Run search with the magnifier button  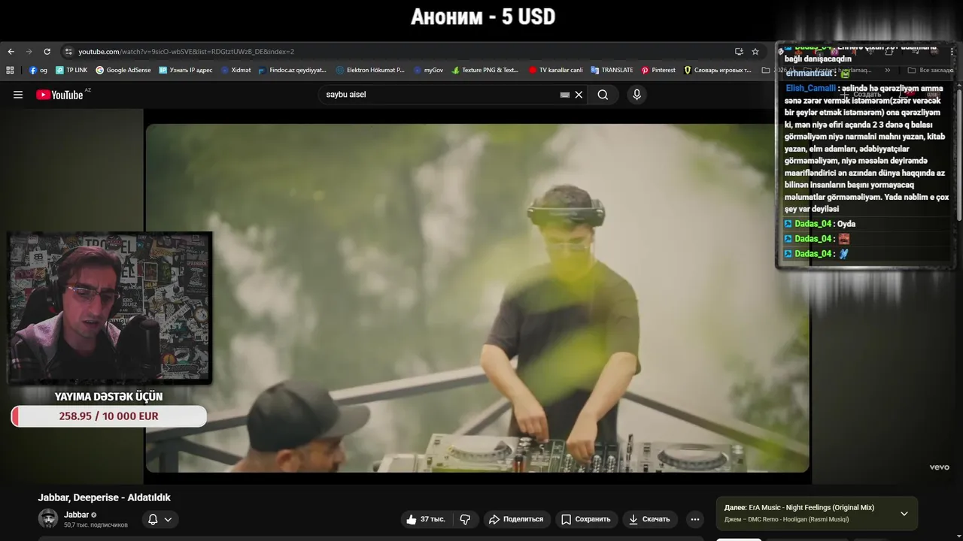603,95
